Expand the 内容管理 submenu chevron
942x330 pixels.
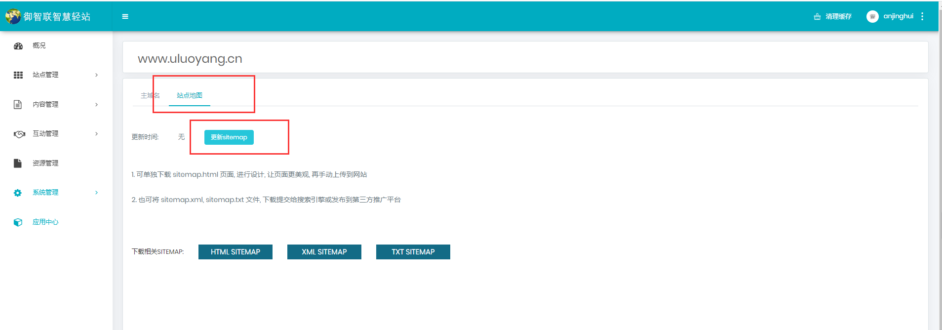point(96,104)
